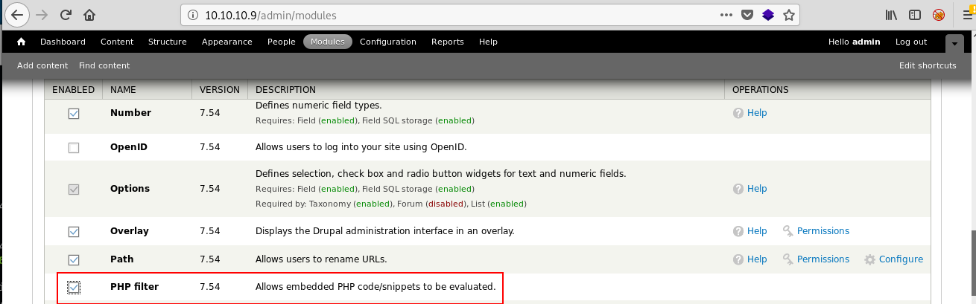Click the DESCRIPTION column header
Viewport: 976px width, 304px height.
coord(285,90)
